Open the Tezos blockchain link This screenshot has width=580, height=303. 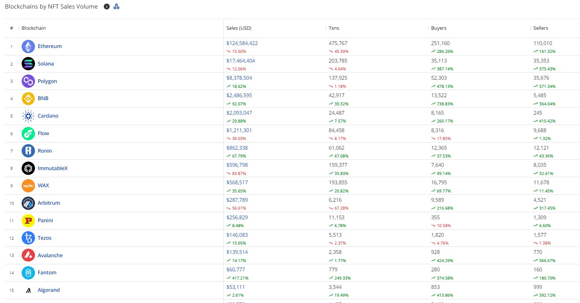pyautogui.click(x=44, y=238)
